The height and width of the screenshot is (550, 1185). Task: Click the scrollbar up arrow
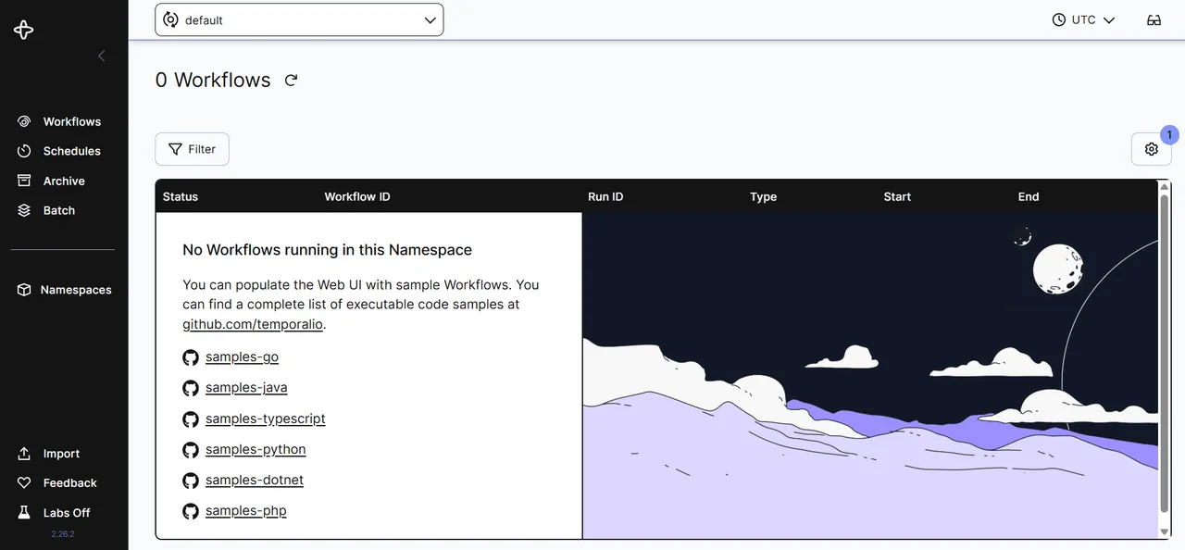[x=1165, y=186]
